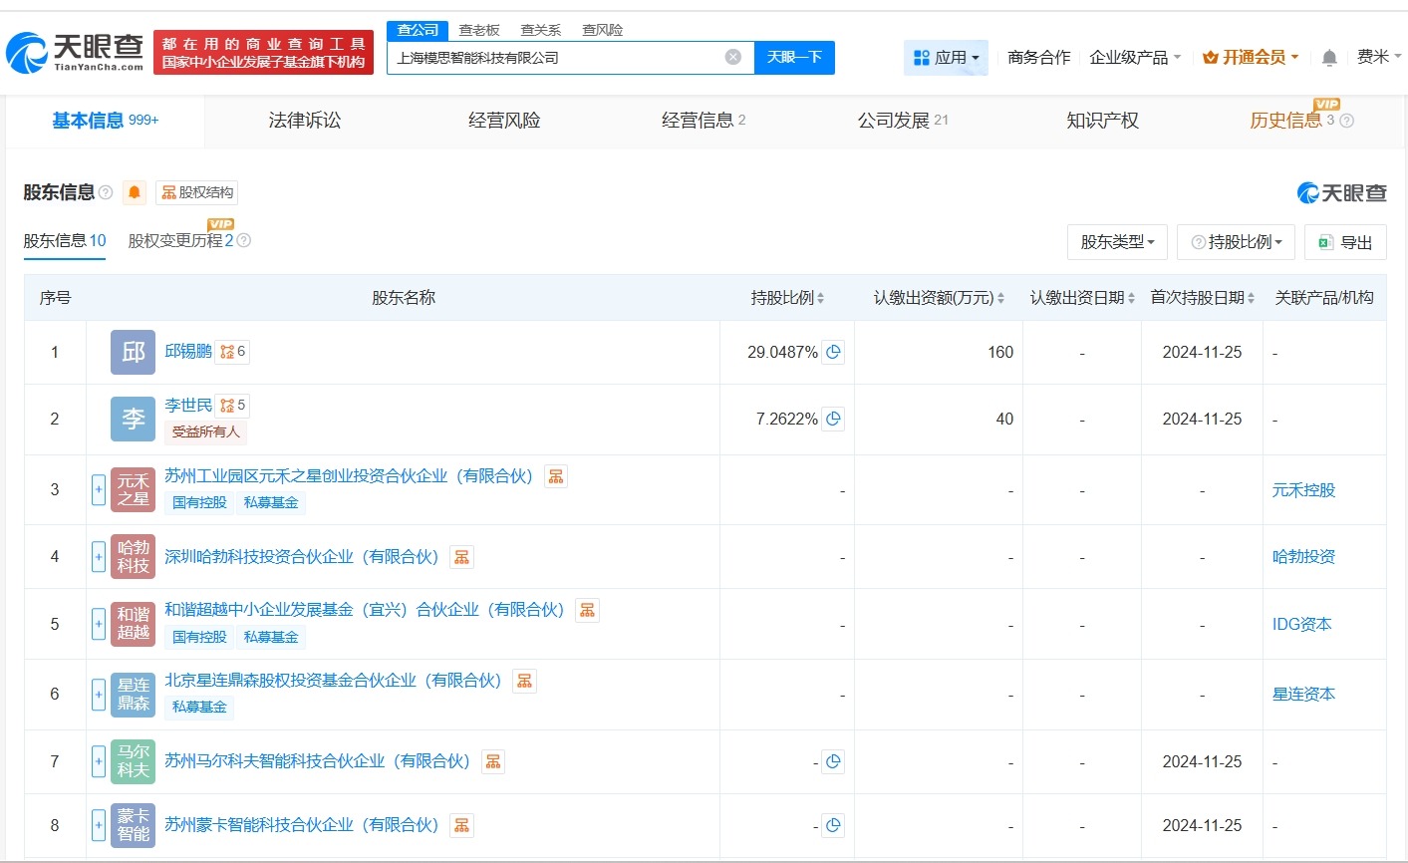Click the pie chart icon next to 李世民's shareholding
Image resolution: width=1408 pixels, height=863 pixels.
click(x=833, y=419)
